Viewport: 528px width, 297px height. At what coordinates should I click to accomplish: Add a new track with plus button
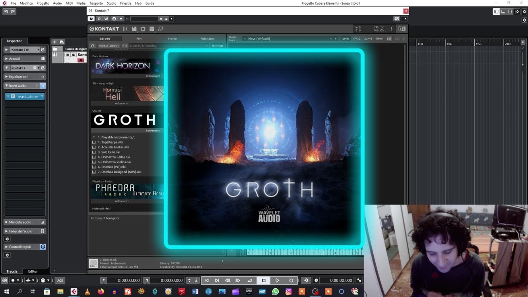[x=54, y=42]
